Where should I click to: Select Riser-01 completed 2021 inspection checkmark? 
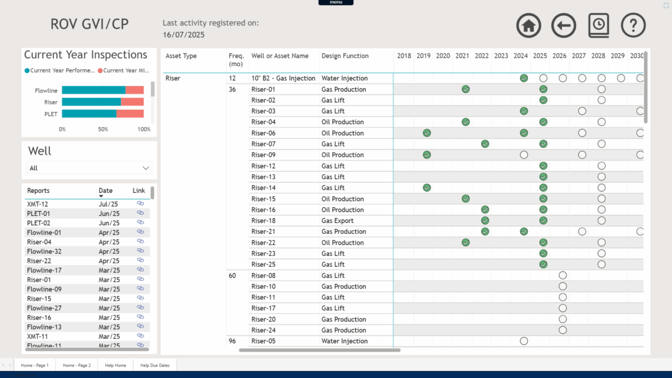466,89
